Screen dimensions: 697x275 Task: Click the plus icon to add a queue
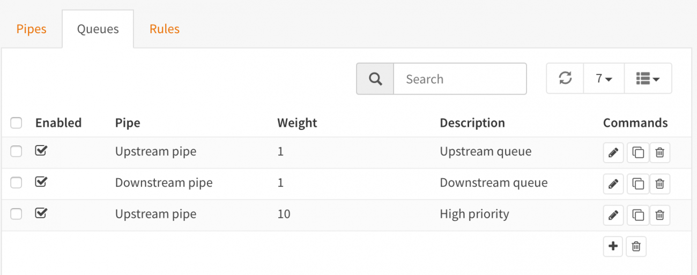pos(613,247)
